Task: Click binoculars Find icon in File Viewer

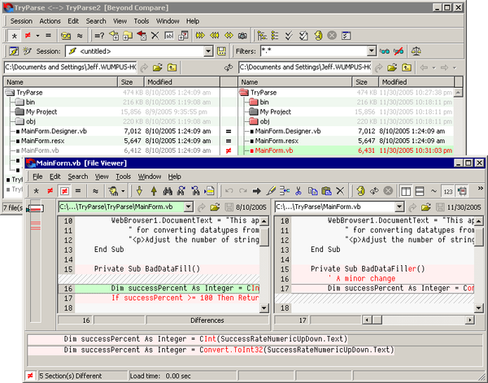Action: coord(168,191)
